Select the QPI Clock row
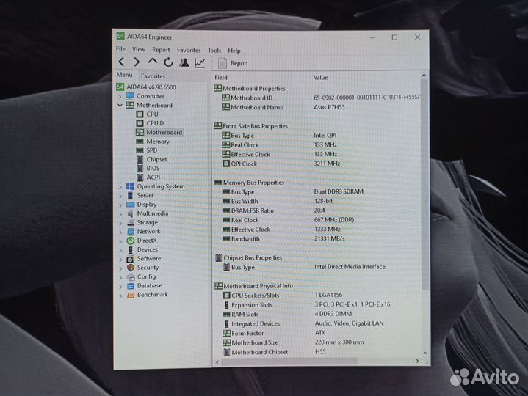 pyautogui.click(x=317, y=164)
